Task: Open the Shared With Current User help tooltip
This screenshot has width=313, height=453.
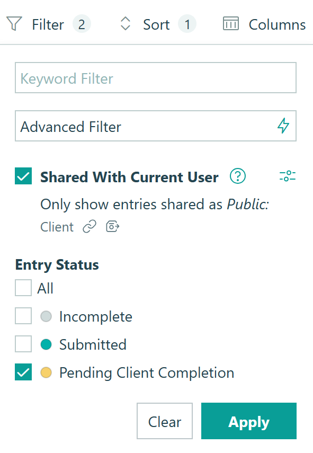Action: 237,176
